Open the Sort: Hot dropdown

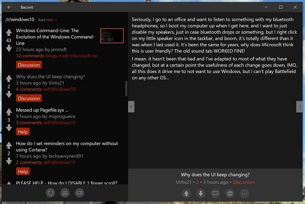[x=48, y=20]
